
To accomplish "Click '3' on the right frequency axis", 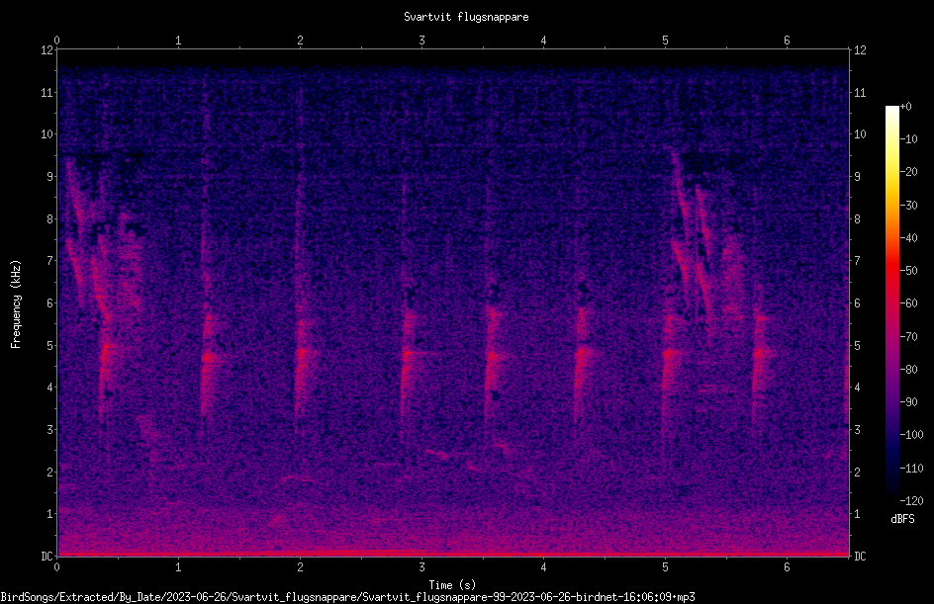I will pos(857,430).
